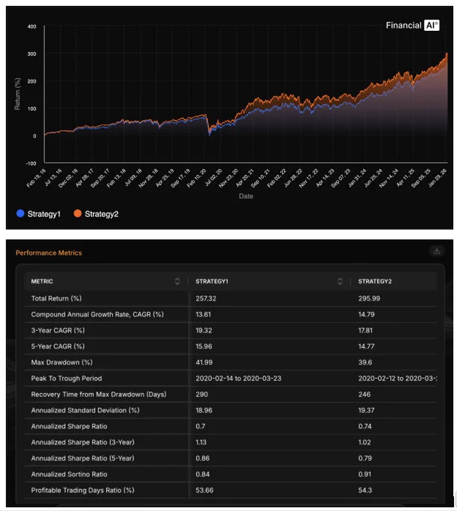
Task: Click the 53.66 value
Action: pyautogui.click(x=204, y=490)
